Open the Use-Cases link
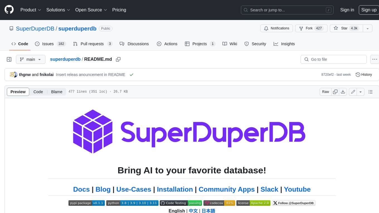 pyautogui.click(x=134, y=189)
